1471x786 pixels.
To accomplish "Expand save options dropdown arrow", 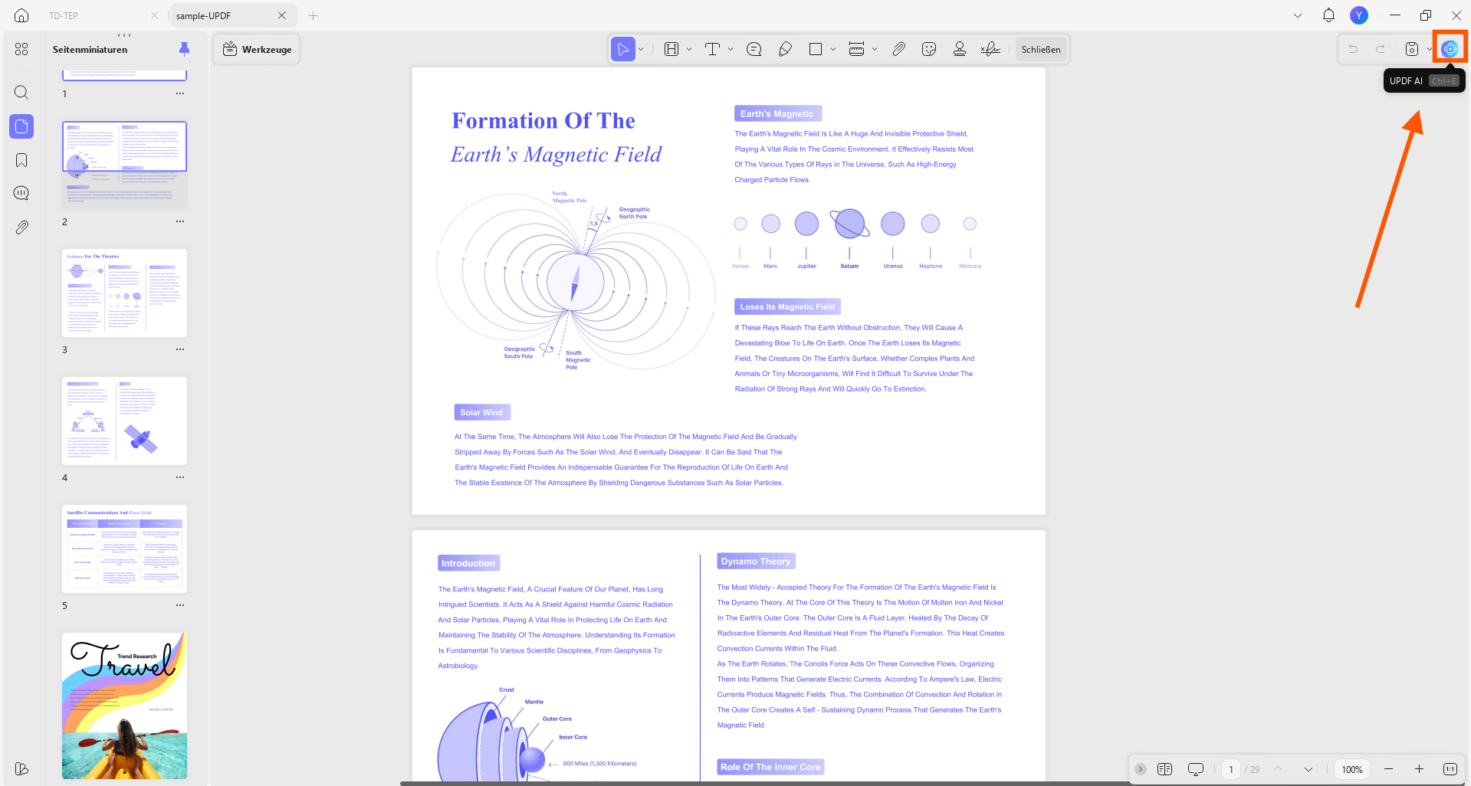I will tap(1429, 49).
